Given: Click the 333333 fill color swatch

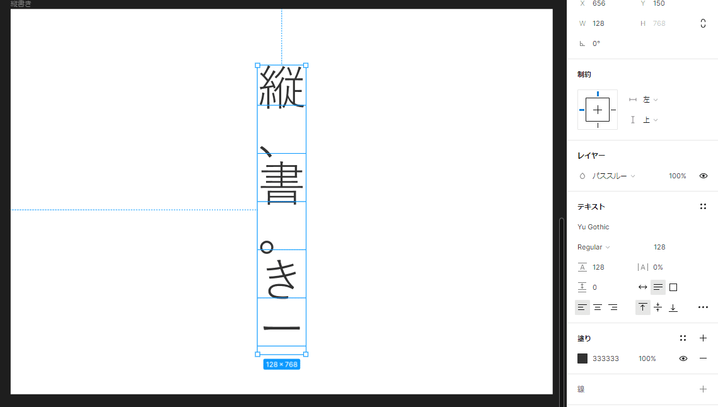Looking at the screenshot, I should tap(582, 358).
